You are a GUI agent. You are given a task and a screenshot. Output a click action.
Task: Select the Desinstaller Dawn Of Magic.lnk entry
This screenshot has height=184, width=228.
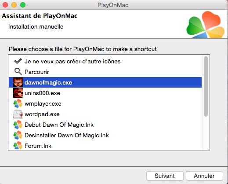coord(105,135)
